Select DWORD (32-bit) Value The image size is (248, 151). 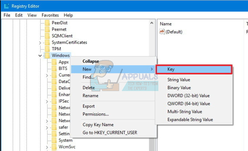click(x=194, y=96)
